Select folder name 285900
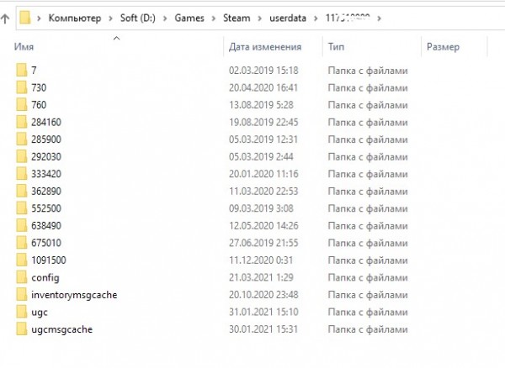Viewport: 505px width, 368px height. 46,139
